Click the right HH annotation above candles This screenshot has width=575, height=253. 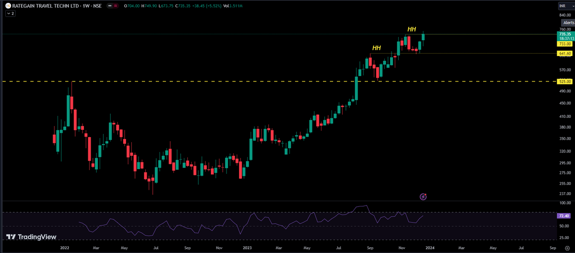[411, 29]
